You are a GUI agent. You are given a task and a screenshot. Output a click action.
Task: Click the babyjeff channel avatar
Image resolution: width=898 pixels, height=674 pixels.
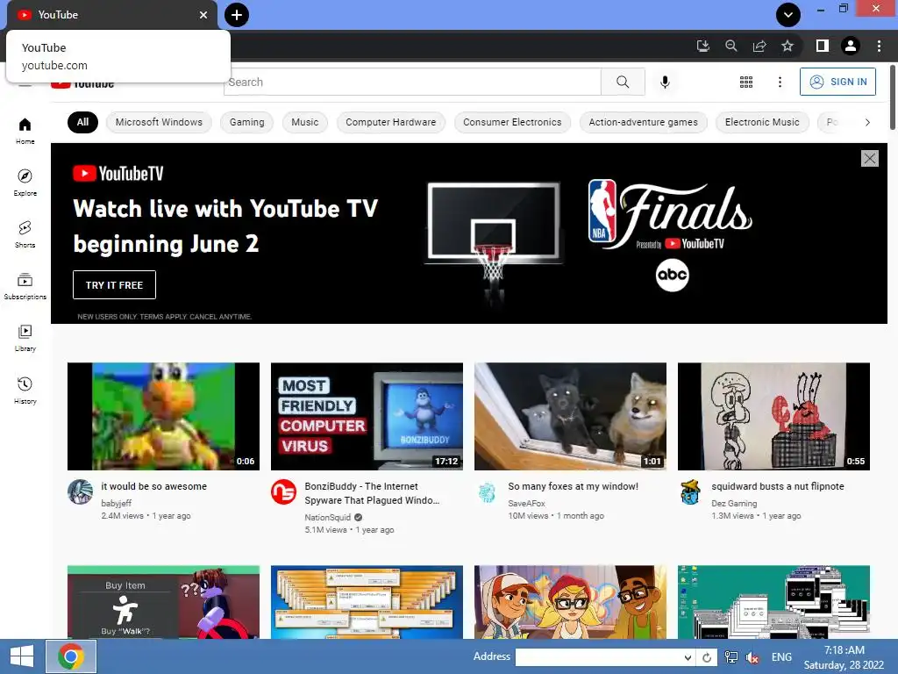pos(80,491)
